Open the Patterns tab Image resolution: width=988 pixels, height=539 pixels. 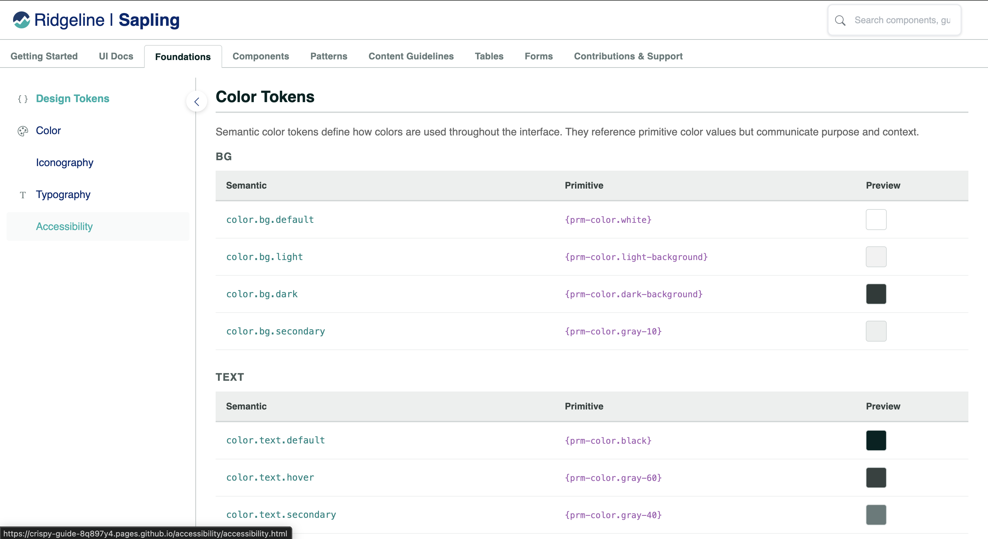pos(329,56)
